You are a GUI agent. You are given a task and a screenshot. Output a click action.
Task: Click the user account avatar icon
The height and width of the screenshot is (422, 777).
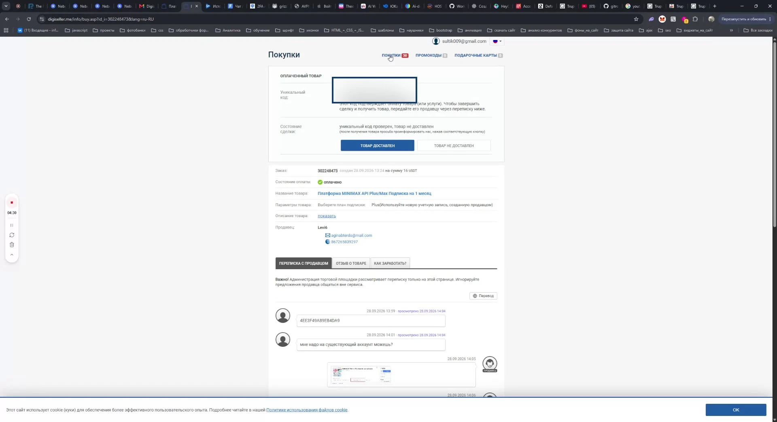(x=436, y=41)
